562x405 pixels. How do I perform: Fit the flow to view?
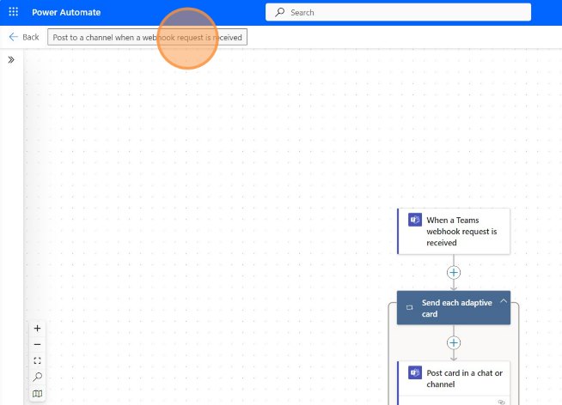(x=37, y=360)
